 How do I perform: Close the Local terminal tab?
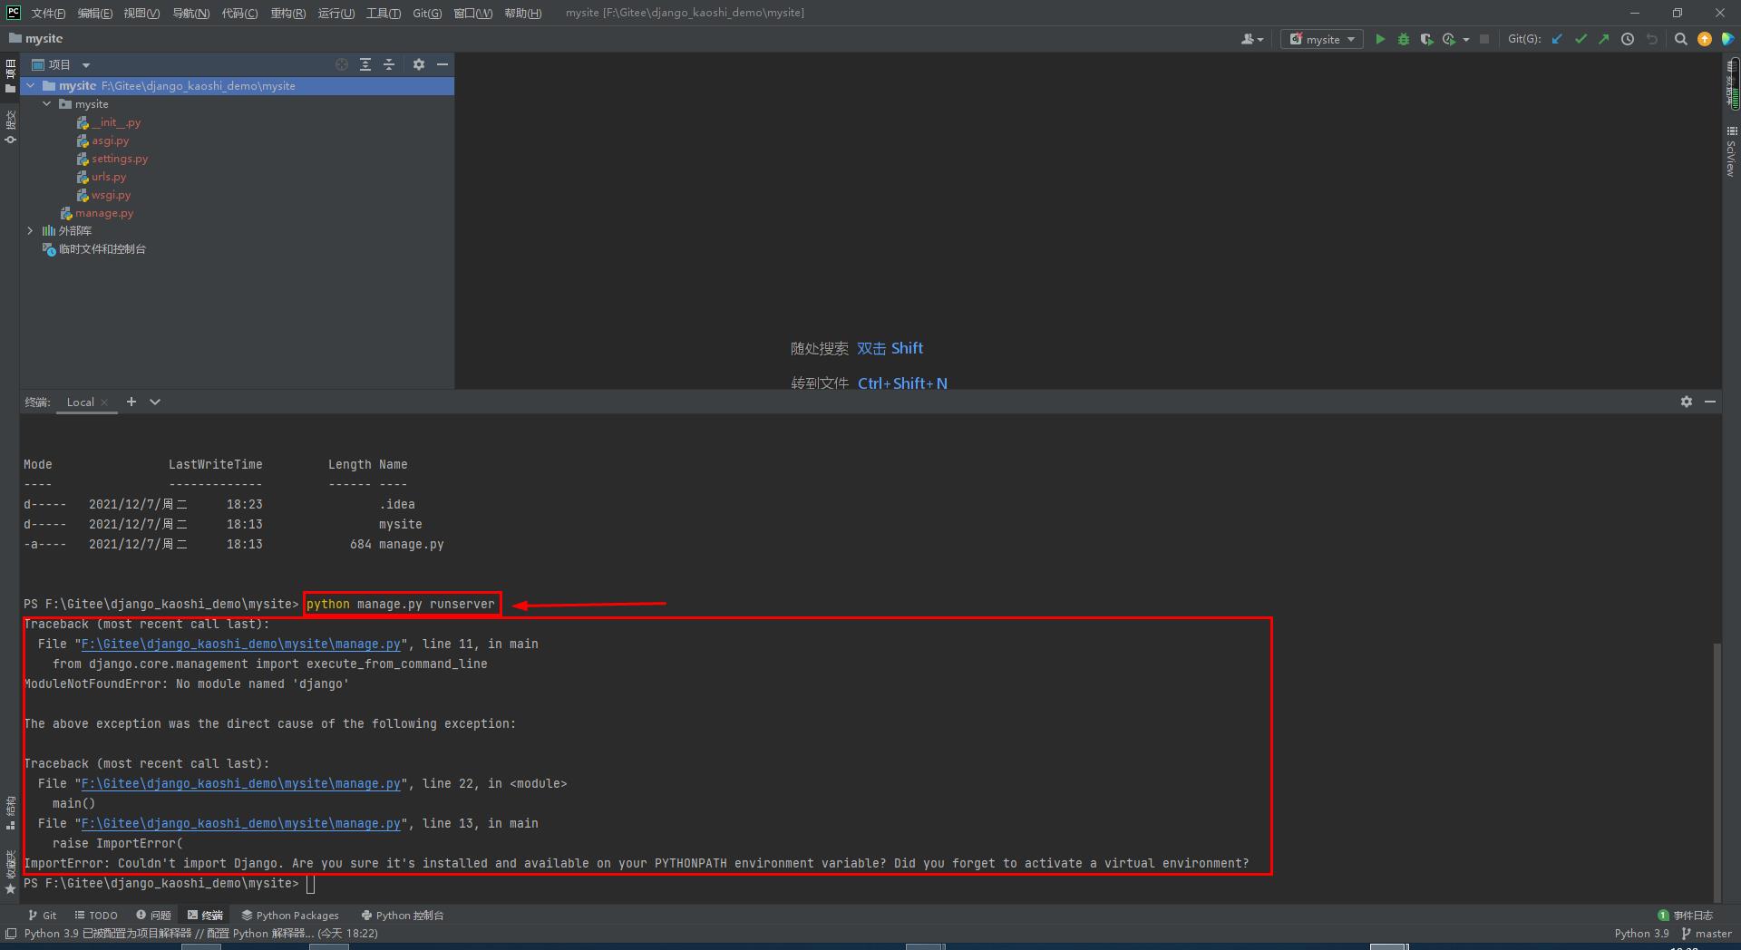point(105,402)
